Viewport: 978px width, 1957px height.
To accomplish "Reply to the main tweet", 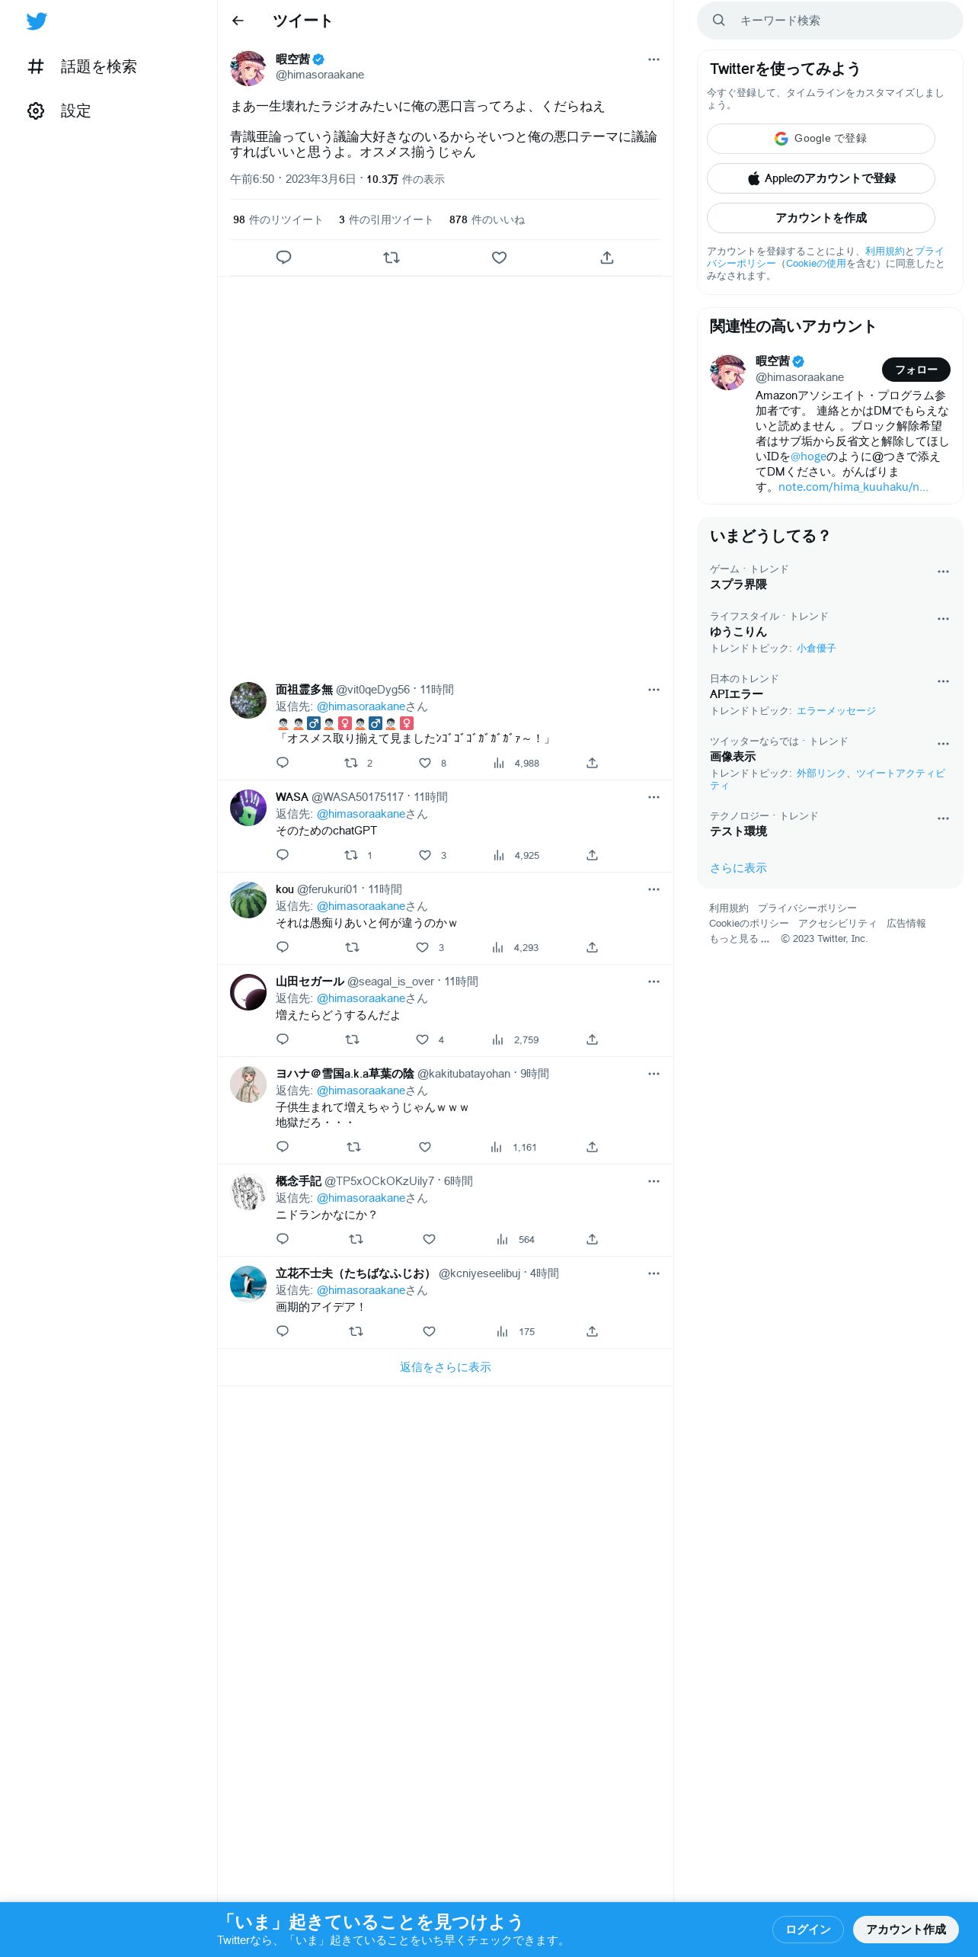I will click(x=283, y=258).
